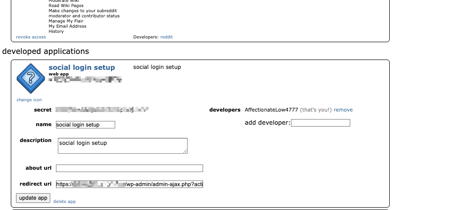Click the 'Manage My Flair' permission entry
The height and width of the screenshot is (210, 464).
[66, 21]
